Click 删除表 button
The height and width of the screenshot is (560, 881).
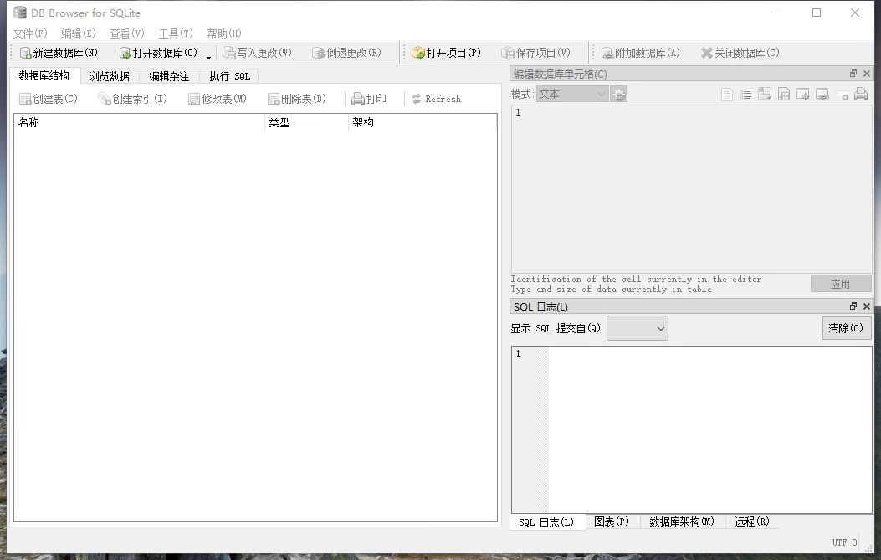click(297, 99)
